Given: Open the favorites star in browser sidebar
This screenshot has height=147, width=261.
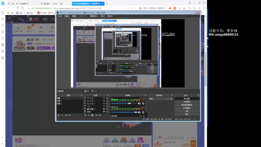Looking at the screenshot, I should tap(3, 12).
